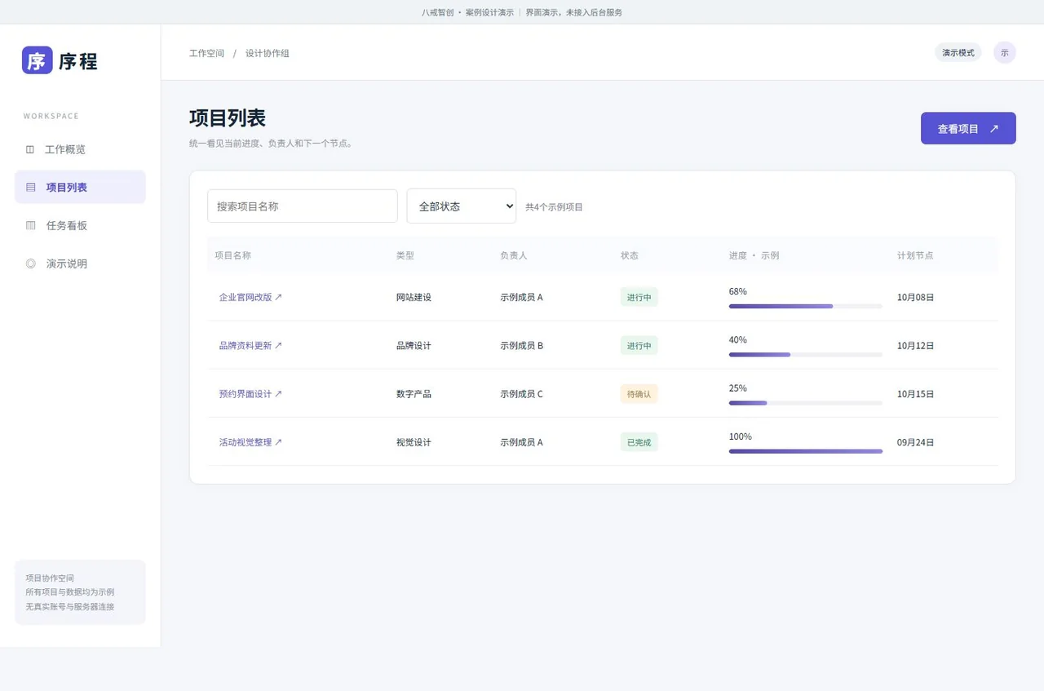The height and width of the screenshot is (691, 1044).
Task: Click the 共4个示例项目 count text
Action: (x=554, y=207)
